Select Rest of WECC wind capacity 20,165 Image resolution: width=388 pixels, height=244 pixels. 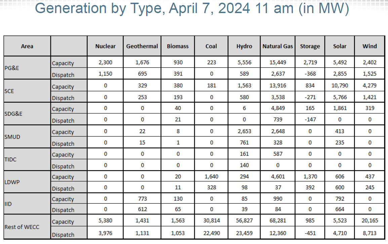click(370, 221)
